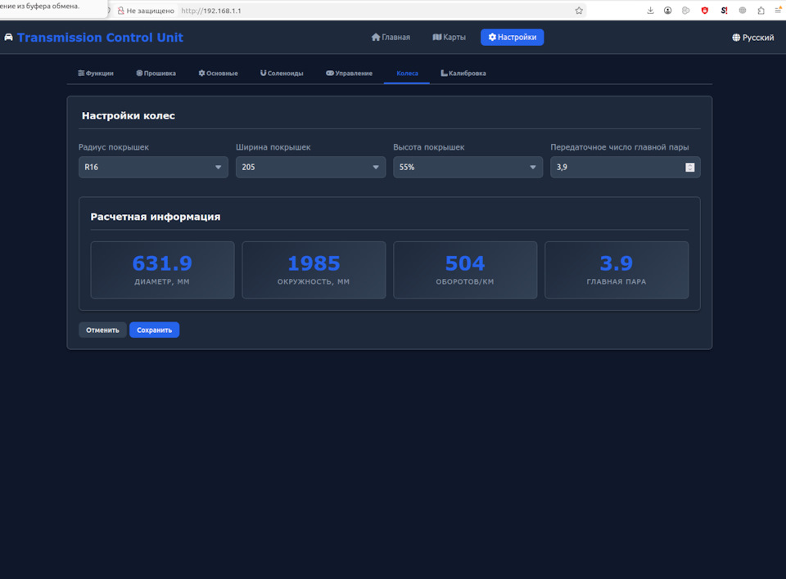Click the Сохранить save button

[154, 330]
